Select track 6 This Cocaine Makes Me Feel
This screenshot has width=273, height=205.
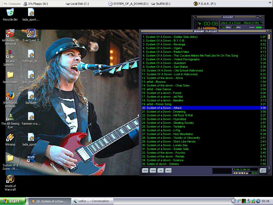pyautogui.click(x=204, y=56)
